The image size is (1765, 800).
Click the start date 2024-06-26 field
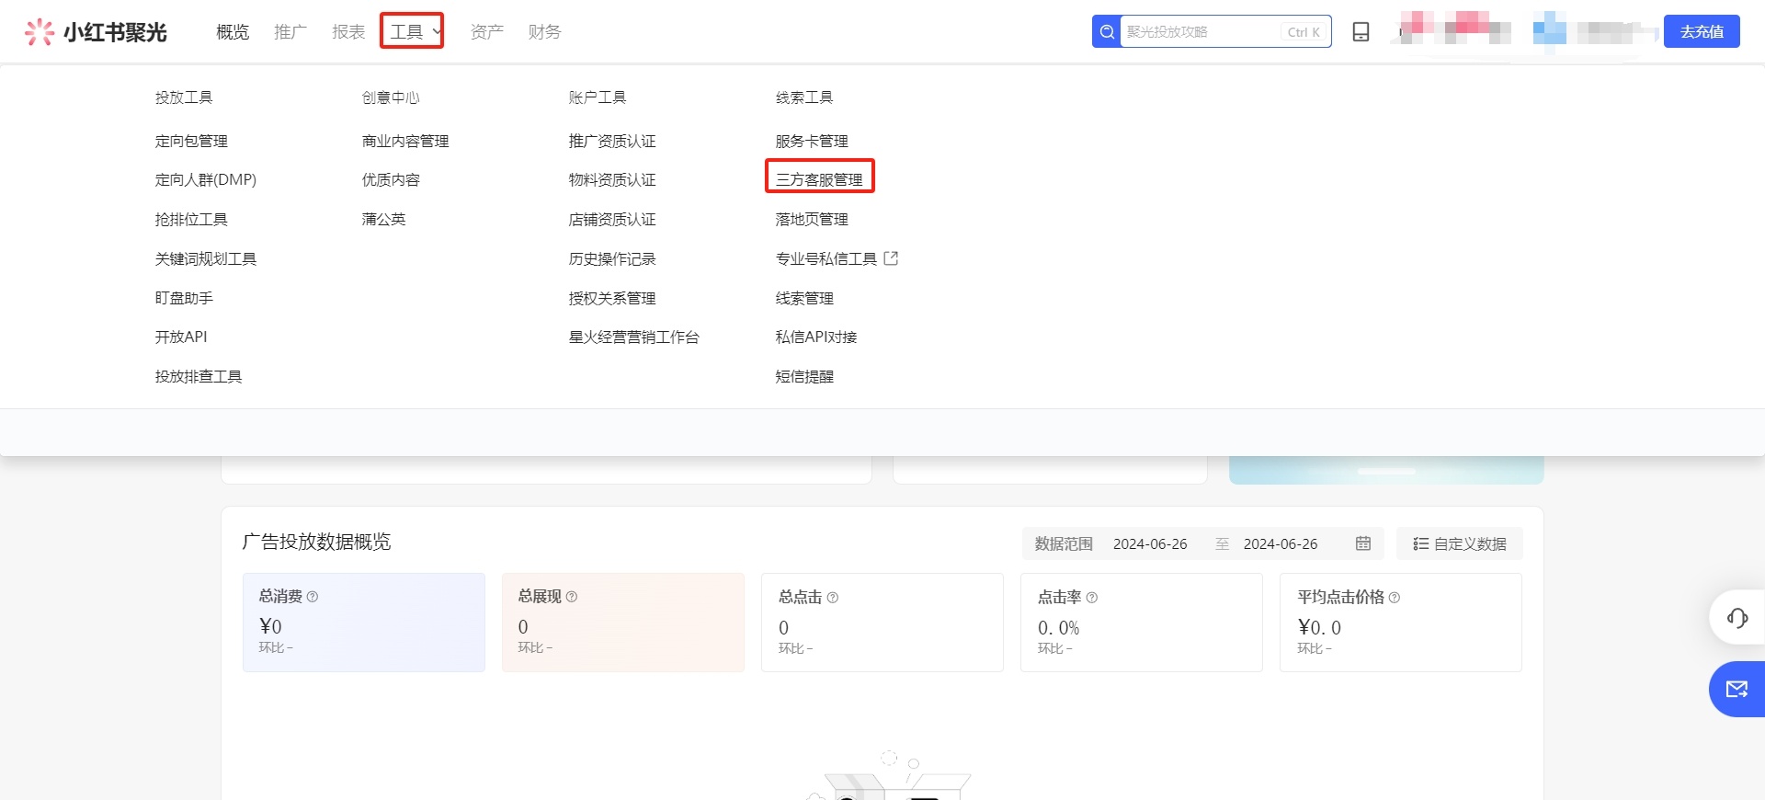point(1150,544)
